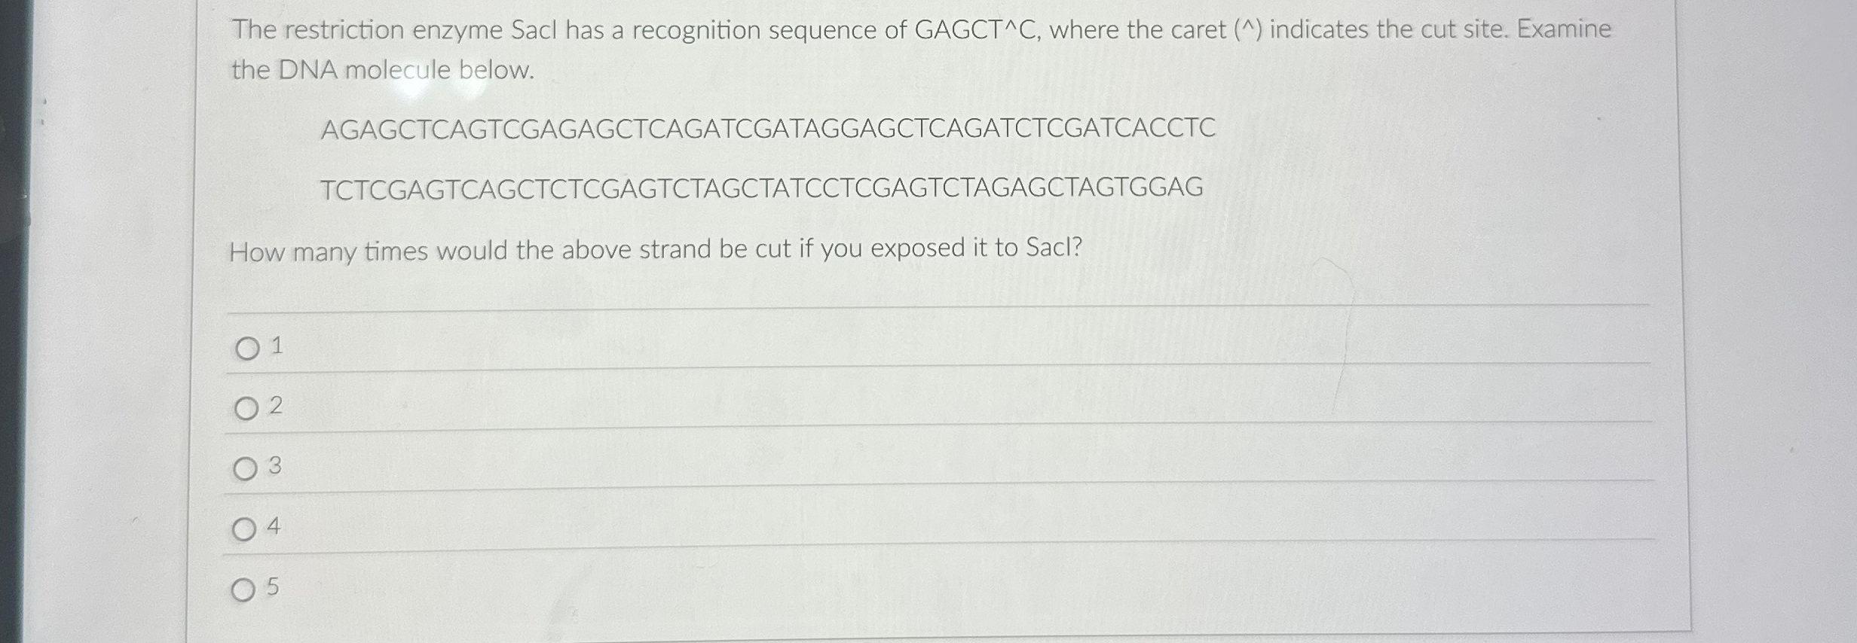Click the radio circle next to 1

pos(246,349)
